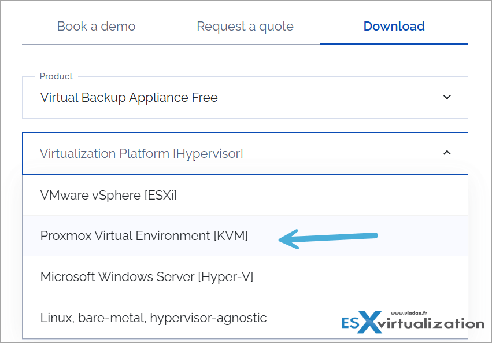Image resolution: width=492 pixels, height=343 pixels.
Task: Click the Virtualization Platform [Hypervisor] combo box
Action: pos(245,153)
